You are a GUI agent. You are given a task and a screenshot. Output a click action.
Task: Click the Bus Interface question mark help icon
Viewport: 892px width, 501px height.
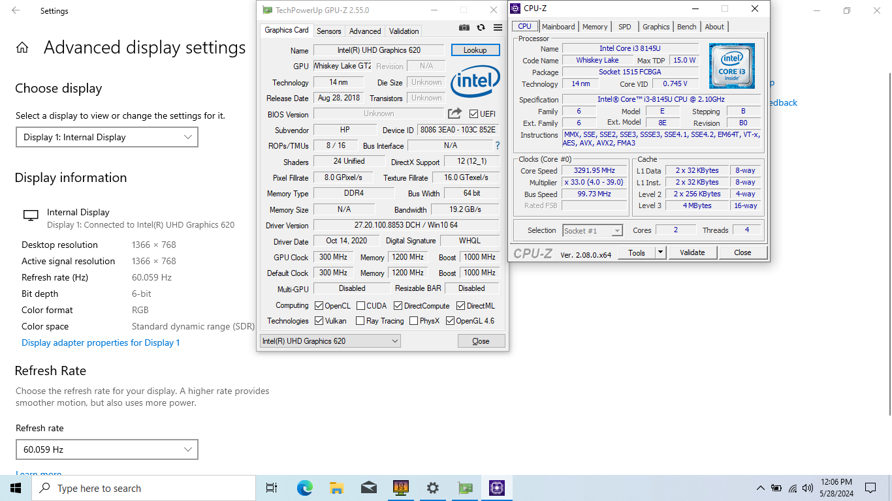[498, 145]
